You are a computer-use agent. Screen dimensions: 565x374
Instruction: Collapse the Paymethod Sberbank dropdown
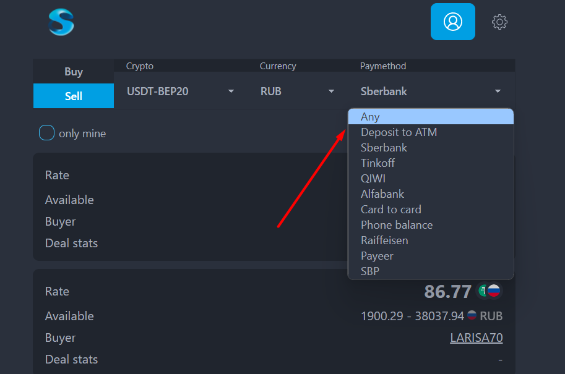(431, 91)
